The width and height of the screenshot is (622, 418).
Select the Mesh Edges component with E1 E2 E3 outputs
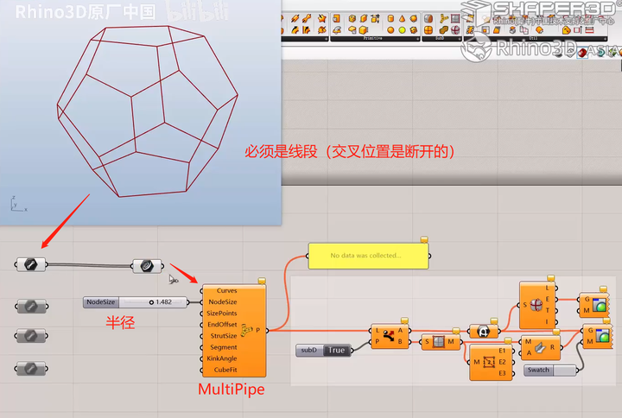pos(490,362)
